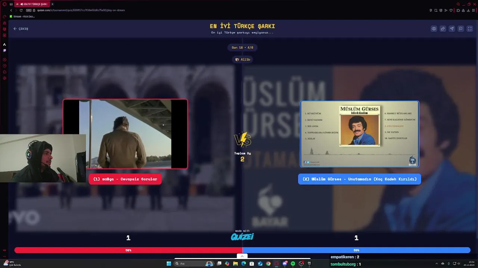Click the pinboard pin icon in toolbar
The image size is (478, 268).
click(x=431, y=10)
